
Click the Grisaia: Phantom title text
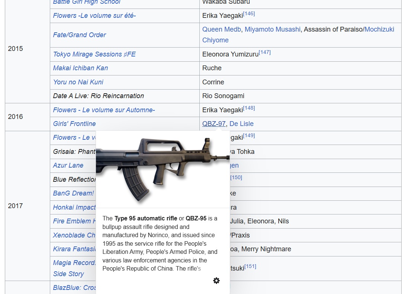tap(74, 152)
